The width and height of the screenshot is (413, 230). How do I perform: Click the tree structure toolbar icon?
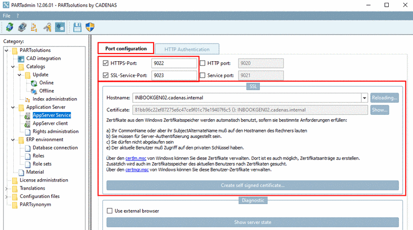(34, 27)
